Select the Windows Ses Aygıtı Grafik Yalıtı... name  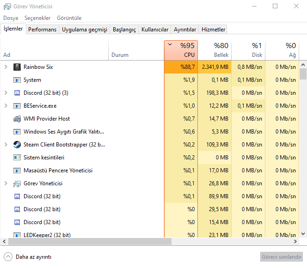[x=64, y=132]
